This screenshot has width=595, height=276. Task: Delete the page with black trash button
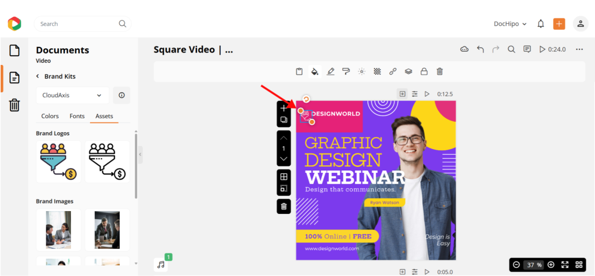click(284, 206)
